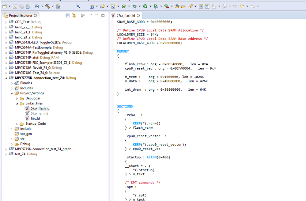This screenshot has height=201, width=306.
Task: Click the Debug bug icon
Action: 134,6
